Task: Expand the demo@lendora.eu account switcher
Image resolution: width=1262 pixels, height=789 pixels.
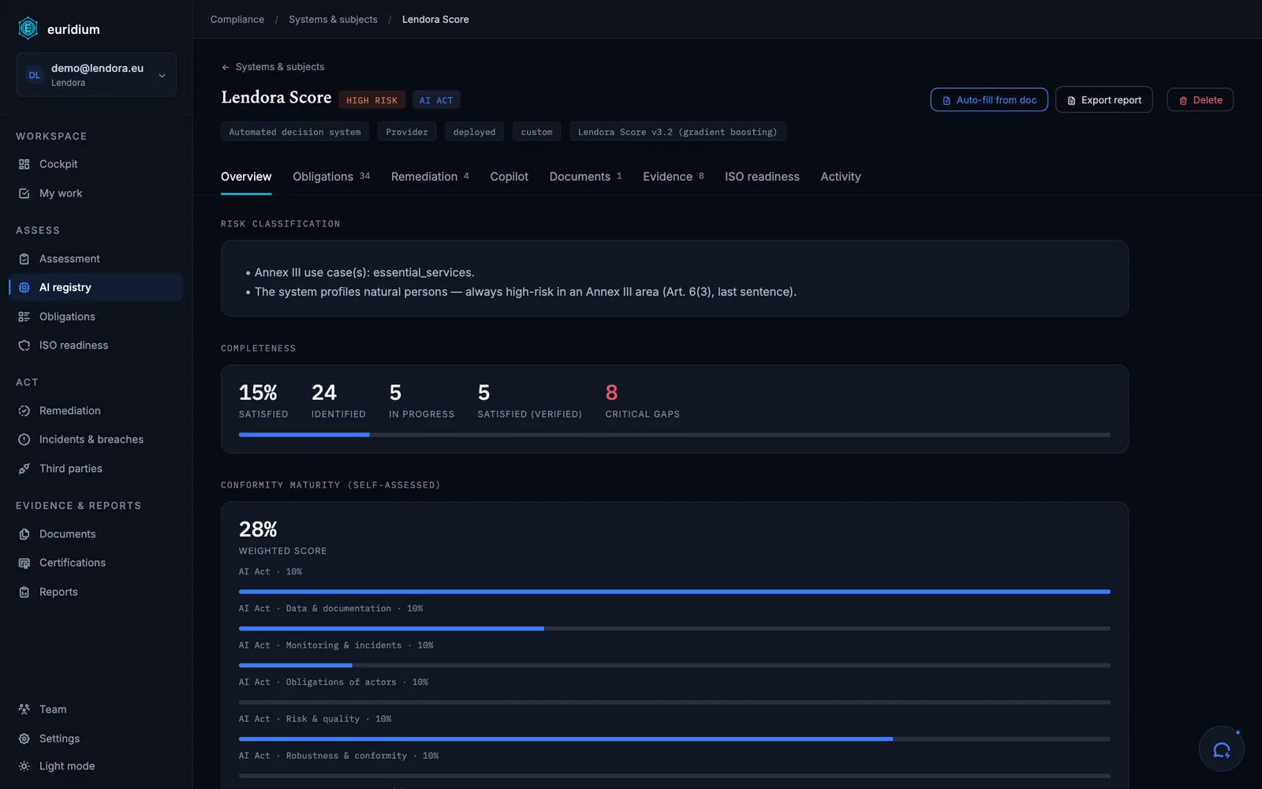Action: (x=96, y=75)
